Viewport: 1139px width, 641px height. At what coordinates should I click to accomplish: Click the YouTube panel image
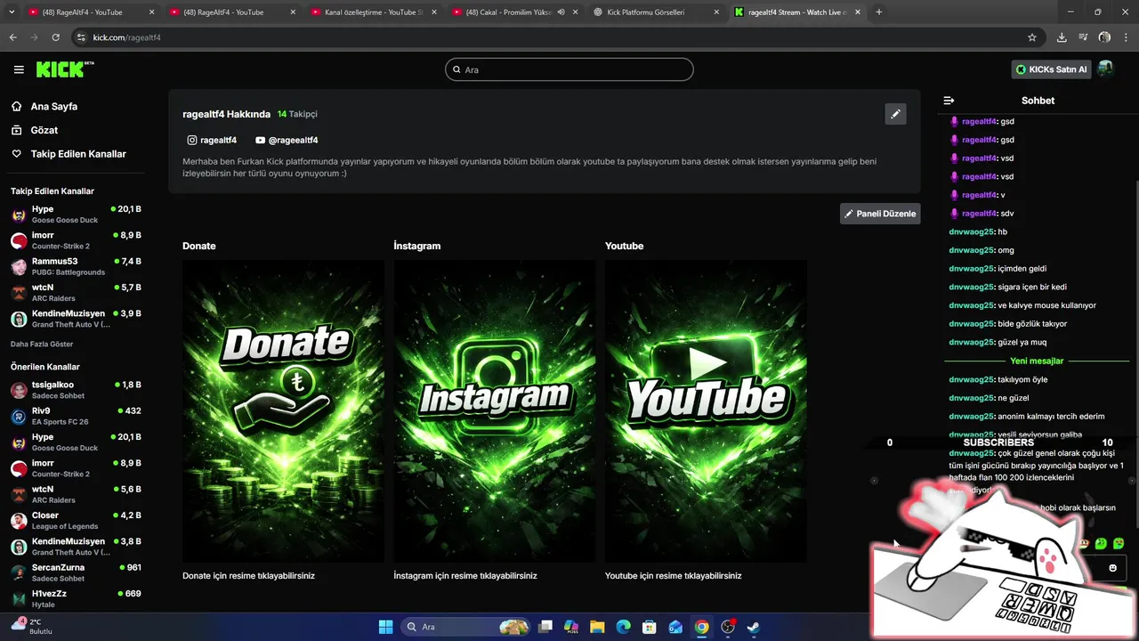click(x=706, y=410)
